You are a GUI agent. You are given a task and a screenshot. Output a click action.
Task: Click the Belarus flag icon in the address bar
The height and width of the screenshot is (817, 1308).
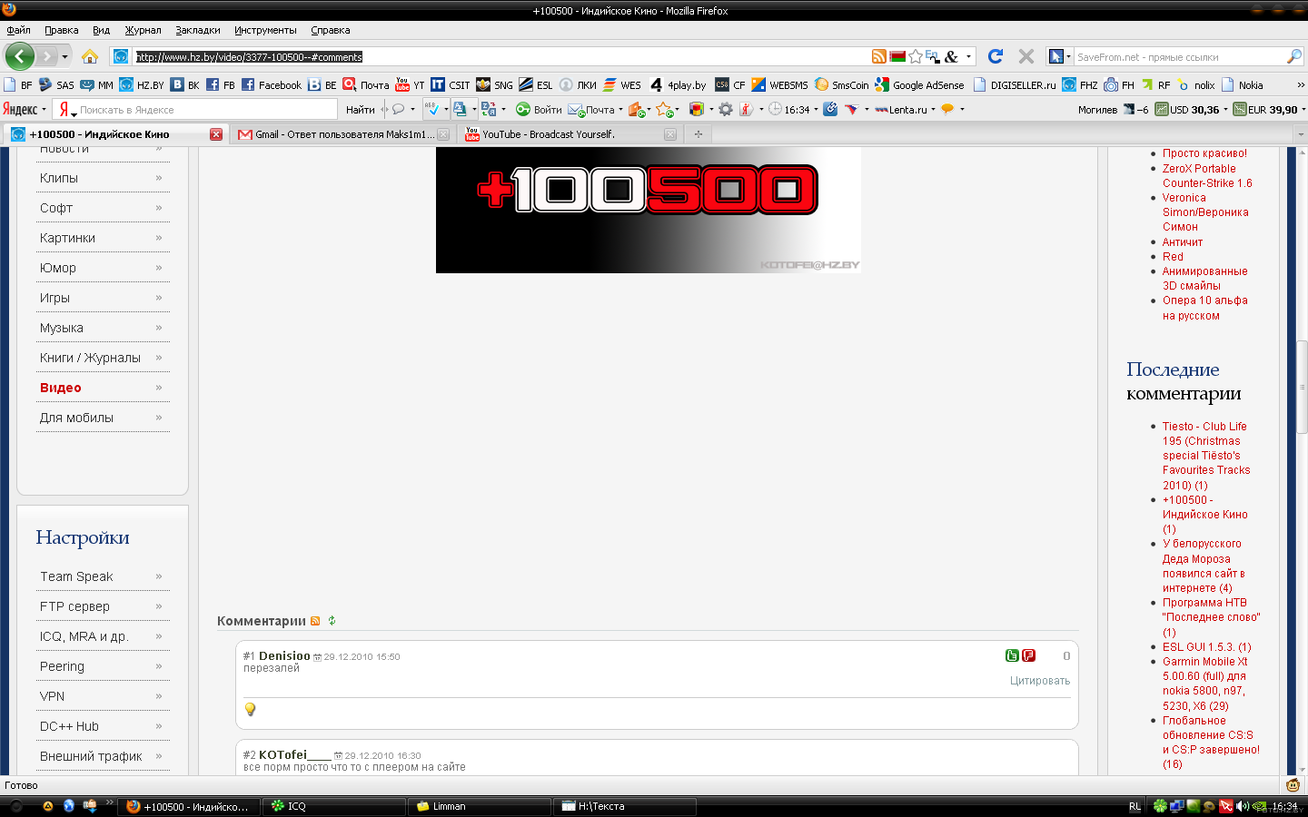click(x=897, y=56)
